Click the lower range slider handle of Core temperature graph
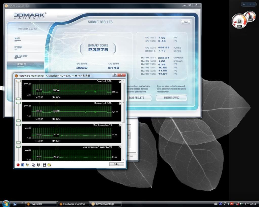The width and height of the screenshot is (259, 207). tap(18, 142)
